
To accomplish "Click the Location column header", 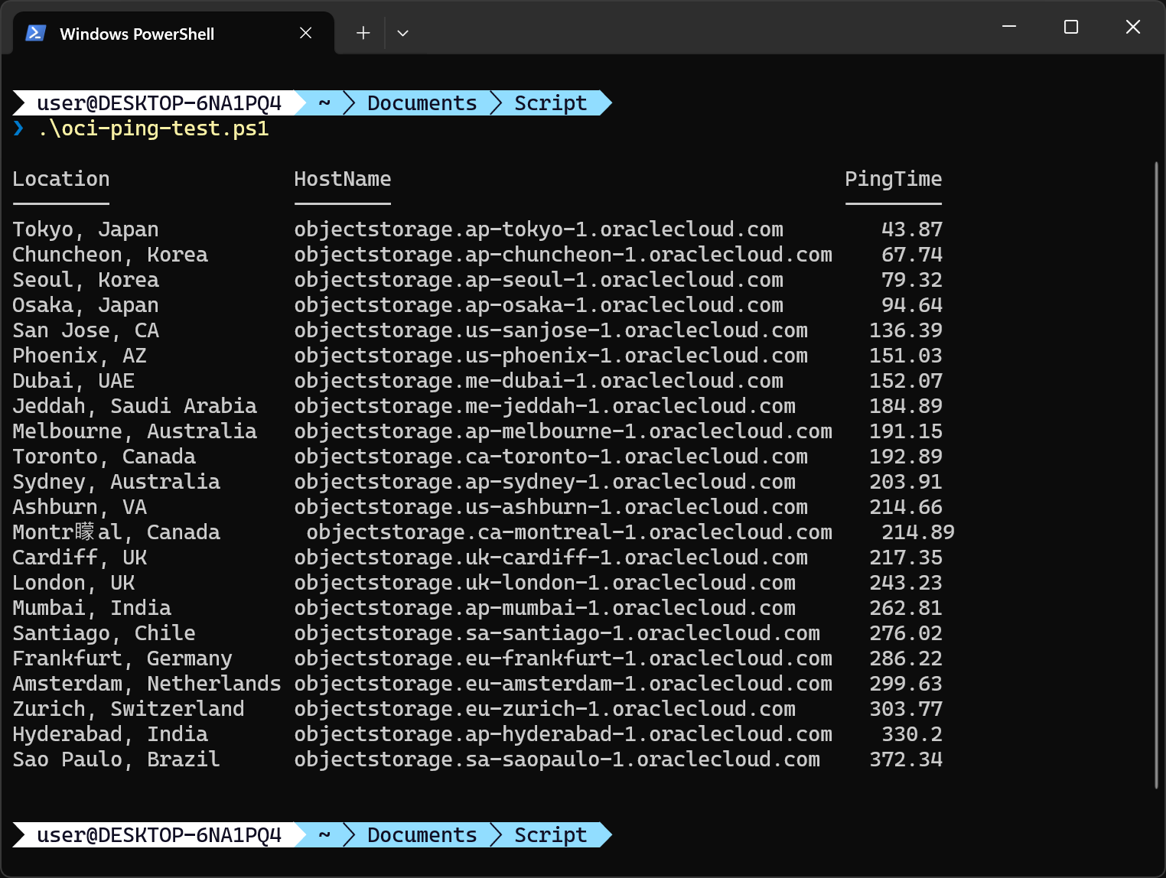I will click(x=61, y=179).
